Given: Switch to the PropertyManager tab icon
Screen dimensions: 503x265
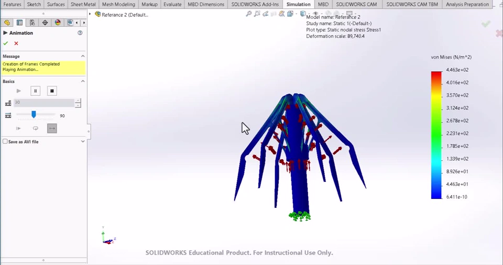Looking at the screenshot, I should point(19,23).
